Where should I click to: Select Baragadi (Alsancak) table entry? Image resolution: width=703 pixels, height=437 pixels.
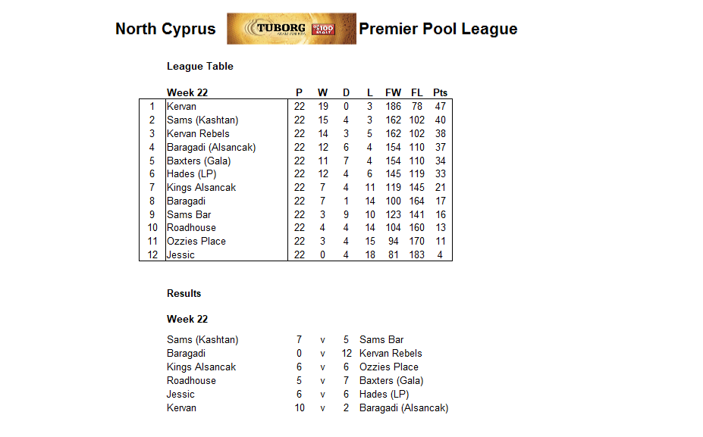click(211, 148)
